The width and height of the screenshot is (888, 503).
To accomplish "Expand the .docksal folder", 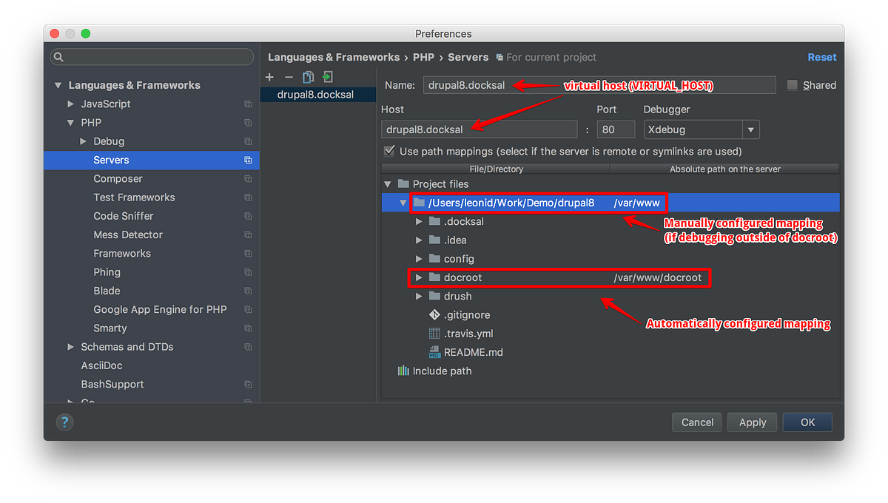I will (419, 221).
